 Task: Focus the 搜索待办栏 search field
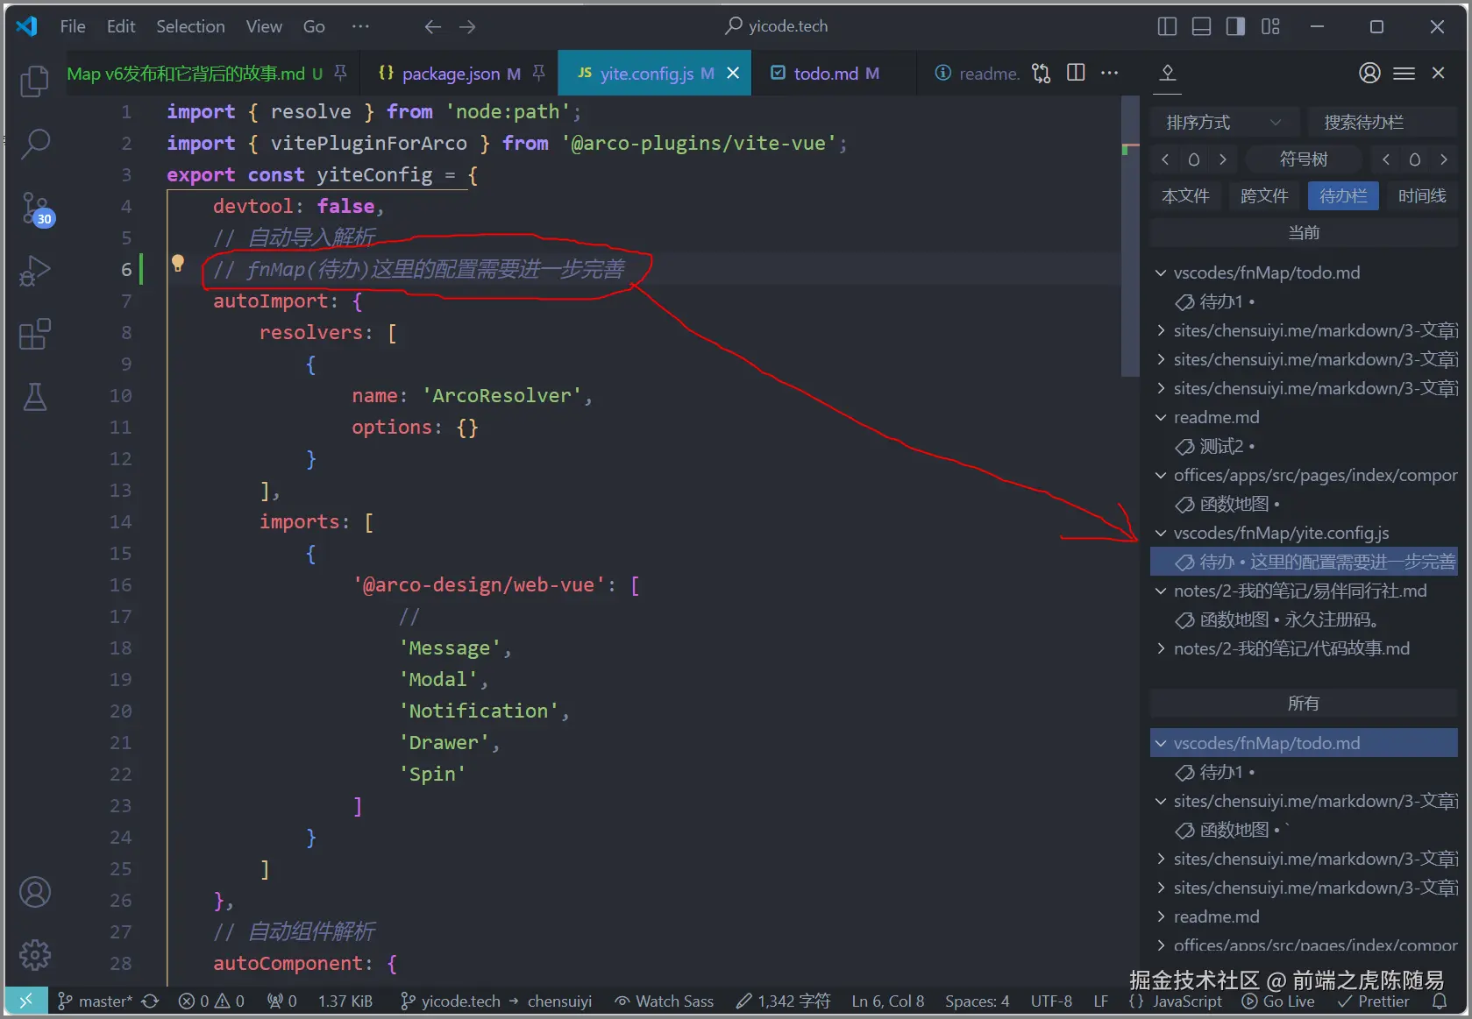pos(1382,122)
